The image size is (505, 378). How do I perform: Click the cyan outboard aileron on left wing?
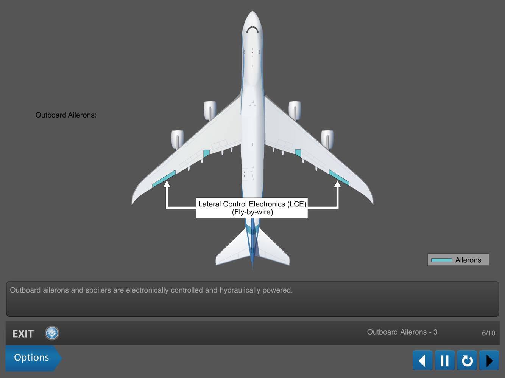[x=164, y=179]
